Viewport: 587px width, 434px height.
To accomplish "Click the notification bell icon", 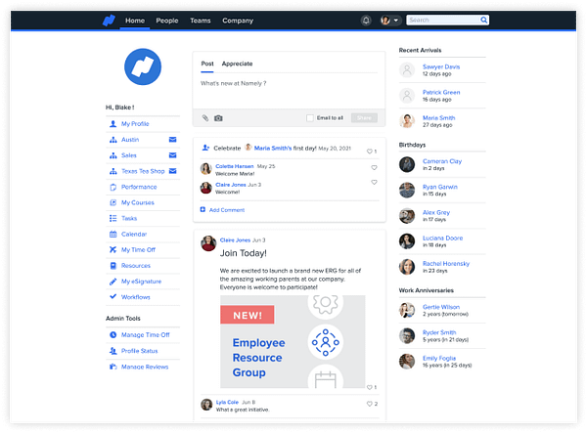I will point(366,20).
